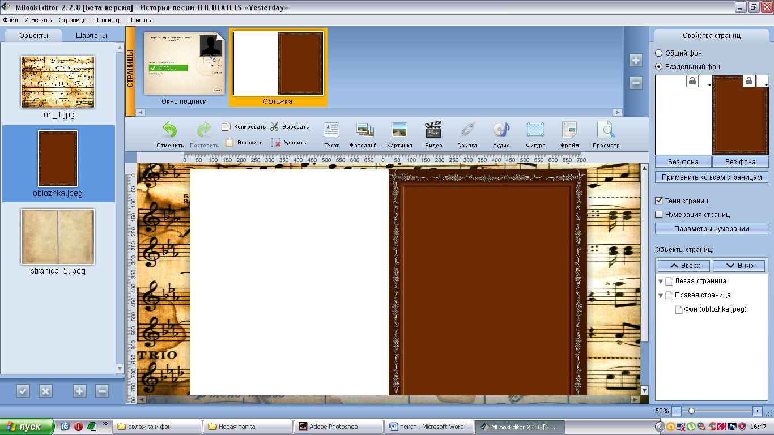The image size is (774, 435).
Task: Enable the Нумерация страниц checkbox
Action: pos(659,214)
